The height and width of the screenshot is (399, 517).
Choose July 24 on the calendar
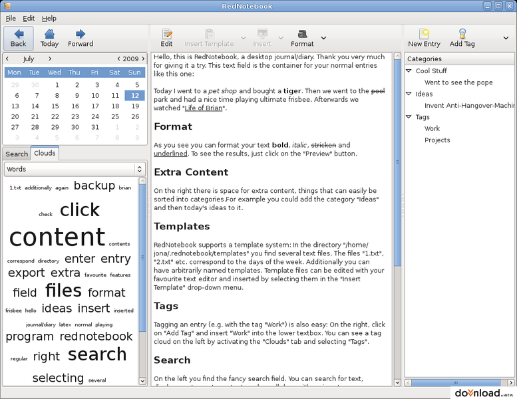pos(95,116)
